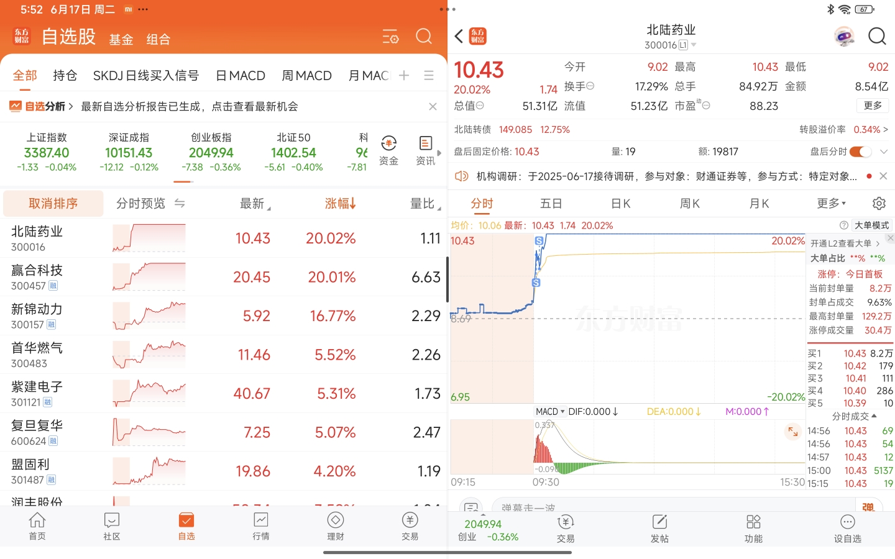Open 上证指数 index quote
The width and height of the screenshot is (895, 559).
pos(47,152)
